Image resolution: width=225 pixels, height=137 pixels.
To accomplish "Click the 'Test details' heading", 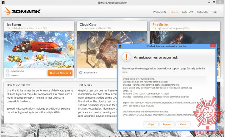I will [x=85, y=85].
